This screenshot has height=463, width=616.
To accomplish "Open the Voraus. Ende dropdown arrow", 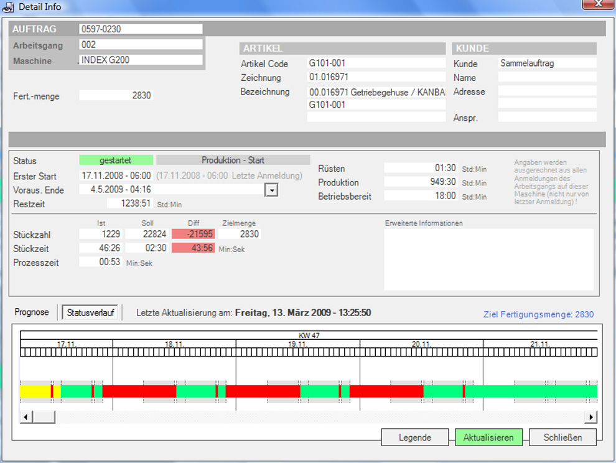I will 271,190.
